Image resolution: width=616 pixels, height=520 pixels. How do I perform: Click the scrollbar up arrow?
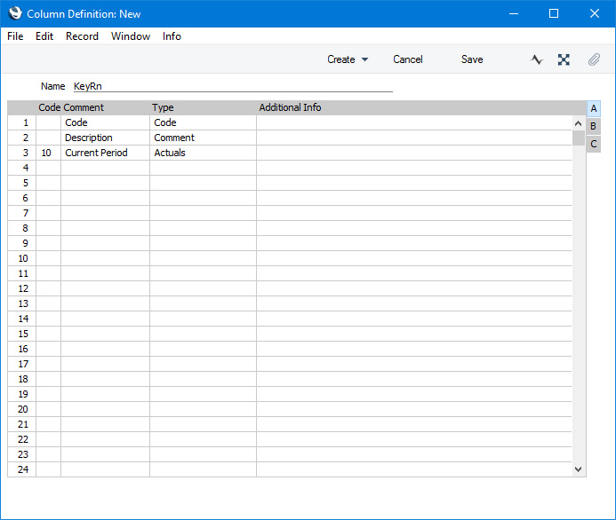(x=578, y=123)
